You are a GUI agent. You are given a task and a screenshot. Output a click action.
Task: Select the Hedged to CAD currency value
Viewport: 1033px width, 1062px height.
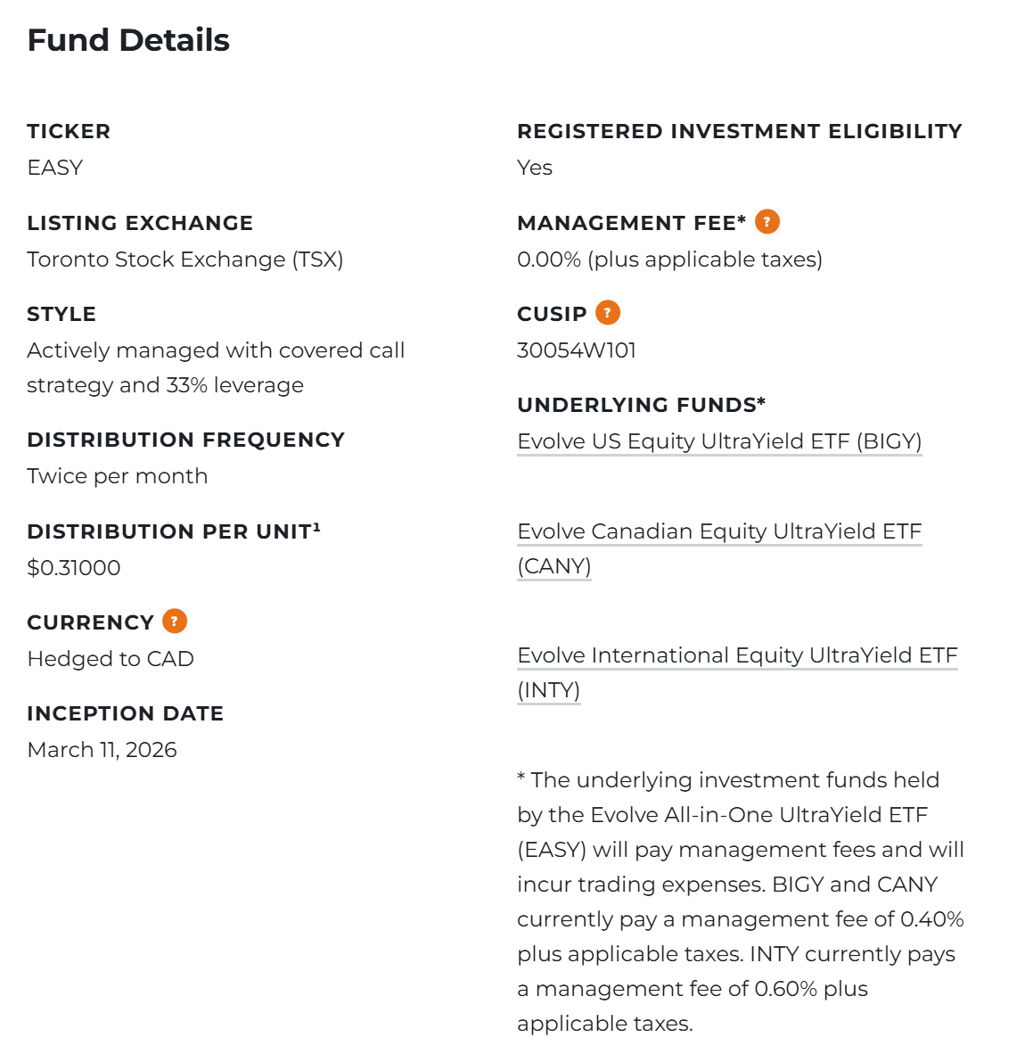(x=111, y=659)
